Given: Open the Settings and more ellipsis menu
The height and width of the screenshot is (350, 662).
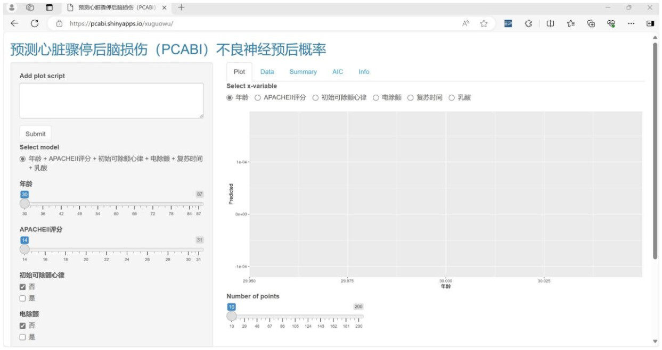Looking at the screenshot, I should (631, 23).
